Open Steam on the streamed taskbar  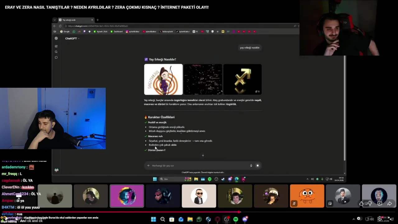pyautogui.click(x=223, y=179)
